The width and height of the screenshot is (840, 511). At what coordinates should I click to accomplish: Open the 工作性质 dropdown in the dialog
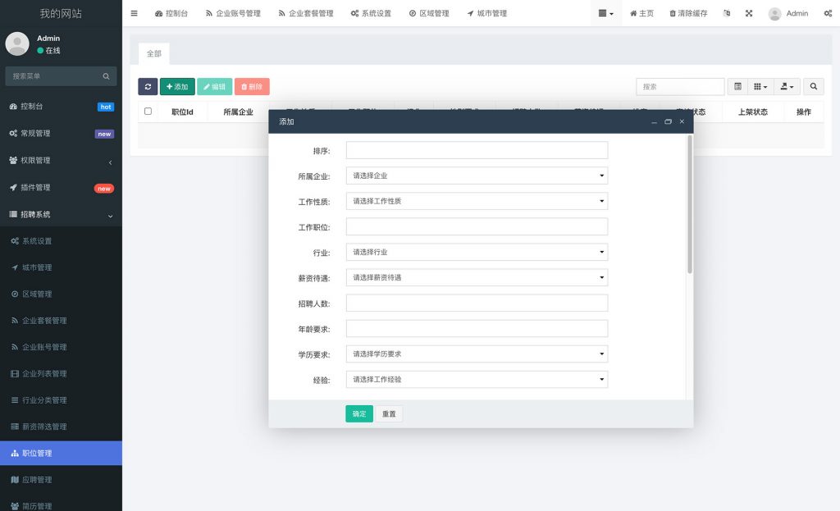click(x=477, y=201)
